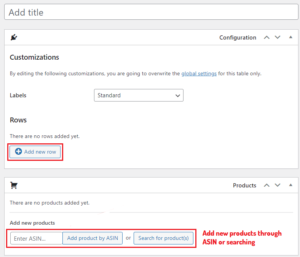Click the plug icon in Configuration panel
Image resolution: width=300 pixels, height=257 pixels.
[14, 37]
